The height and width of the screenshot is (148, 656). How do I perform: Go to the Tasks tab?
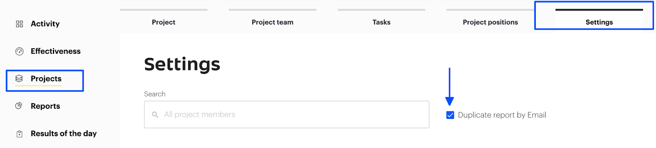(381, 22)
